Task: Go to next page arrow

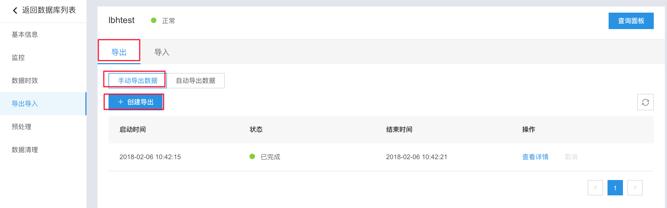Action: (635, 188)
